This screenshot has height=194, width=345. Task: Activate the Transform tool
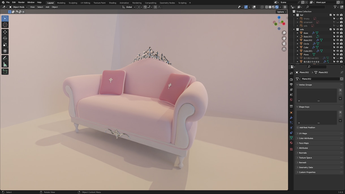click(x=5, y=51)
